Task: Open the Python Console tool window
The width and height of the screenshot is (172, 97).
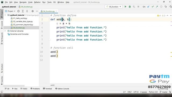Action: 62,89
